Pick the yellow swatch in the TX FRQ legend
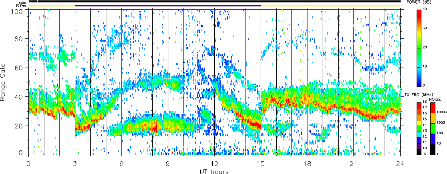 pos(419,123)
